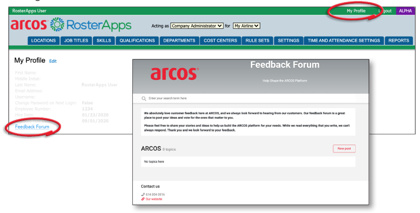The width and height of the screenshot is (420, 213).
Task: Go to the QUALIFICATIONS tab
Action: [137, 41]
